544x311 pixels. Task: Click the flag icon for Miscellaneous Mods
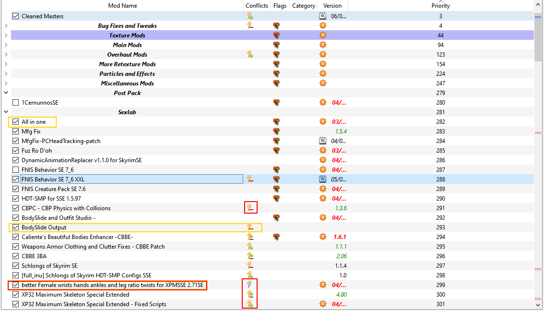[x=276, y=83]
